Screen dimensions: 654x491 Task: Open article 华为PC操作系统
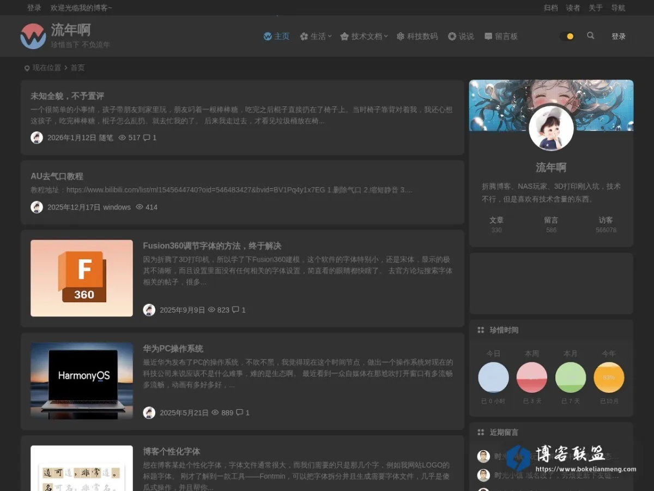point(173,349)
